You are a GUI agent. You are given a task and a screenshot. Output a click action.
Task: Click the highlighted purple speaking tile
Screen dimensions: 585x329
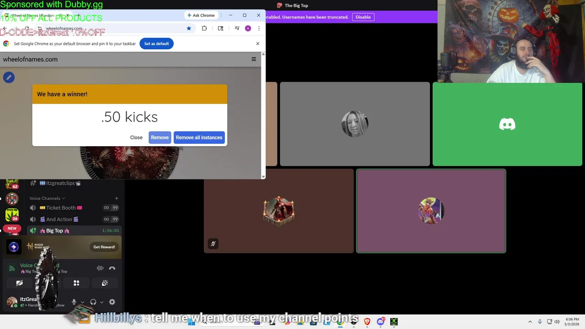[x=431, y=211]
